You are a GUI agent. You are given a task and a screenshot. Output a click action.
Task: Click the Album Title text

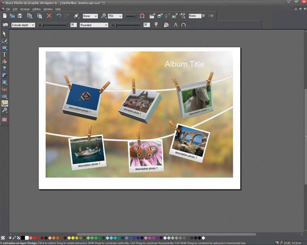pos(185,64)
